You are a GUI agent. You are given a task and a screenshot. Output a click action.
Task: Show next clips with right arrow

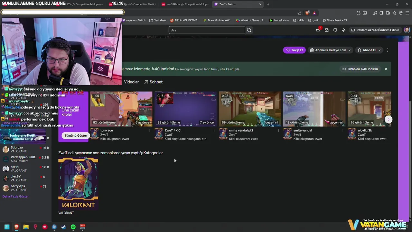[x=389, y=119]
